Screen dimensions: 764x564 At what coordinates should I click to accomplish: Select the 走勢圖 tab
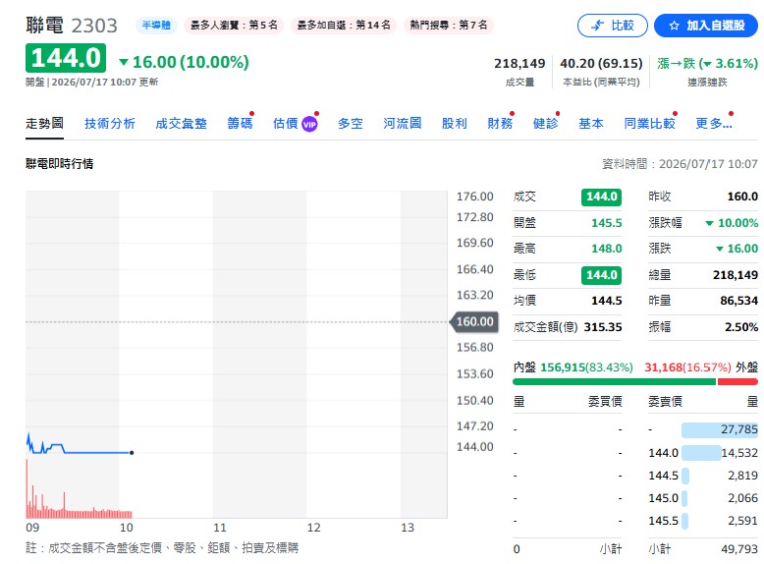point(44,124)
